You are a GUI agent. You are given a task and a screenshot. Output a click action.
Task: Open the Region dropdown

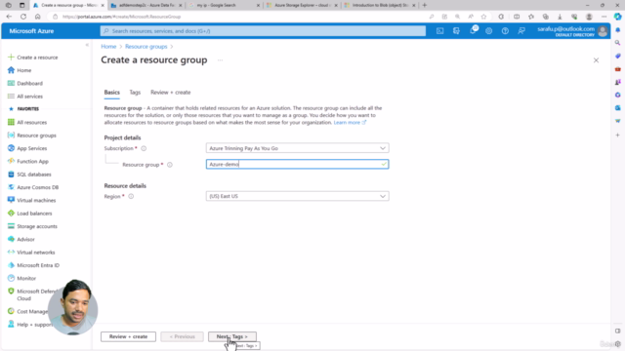point(297,196)
